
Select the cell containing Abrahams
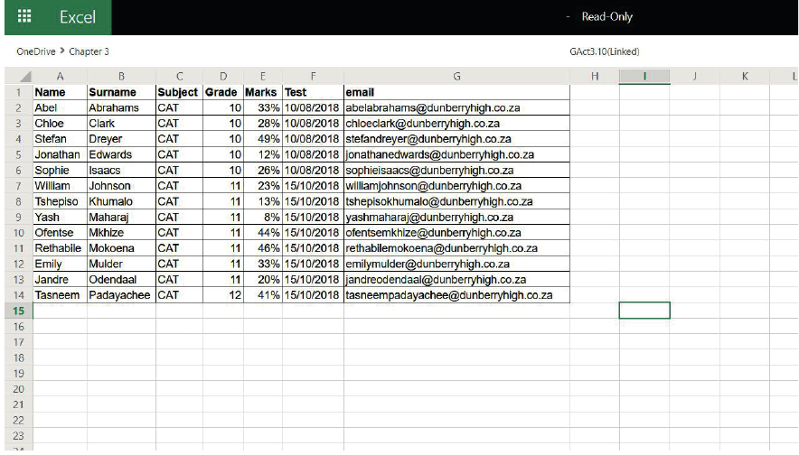tap(121, 108)
